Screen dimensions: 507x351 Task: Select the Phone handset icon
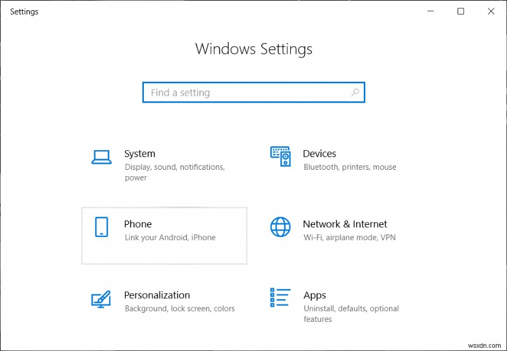pyautogui.click(x=101, y=227)
